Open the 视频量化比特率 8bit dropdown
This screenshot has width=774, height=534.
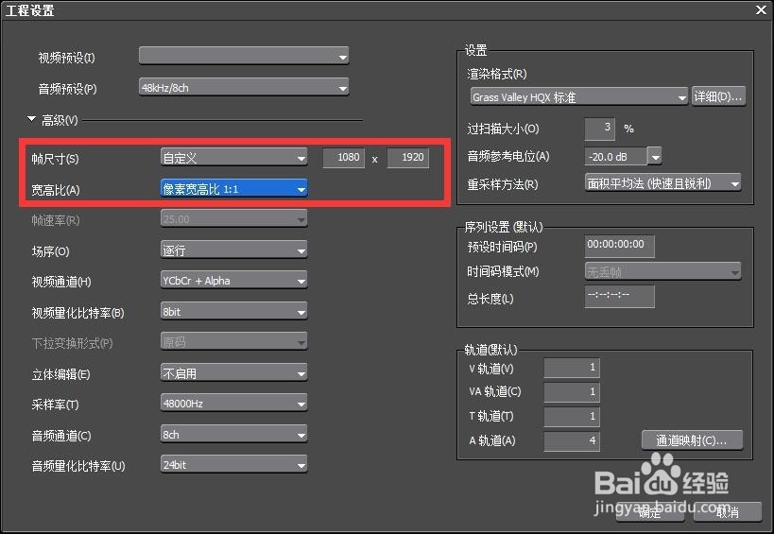point(234,311)
